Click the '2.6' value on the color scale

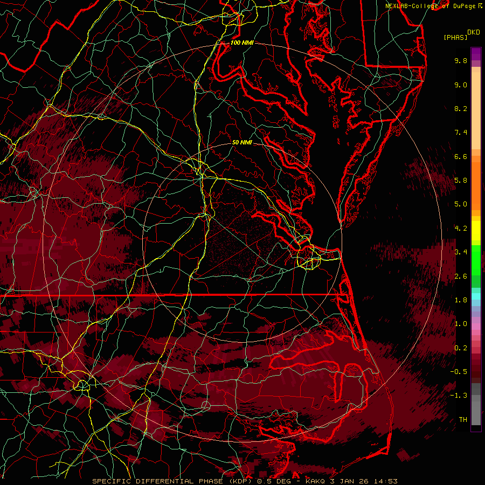click(x=461, y=276)
